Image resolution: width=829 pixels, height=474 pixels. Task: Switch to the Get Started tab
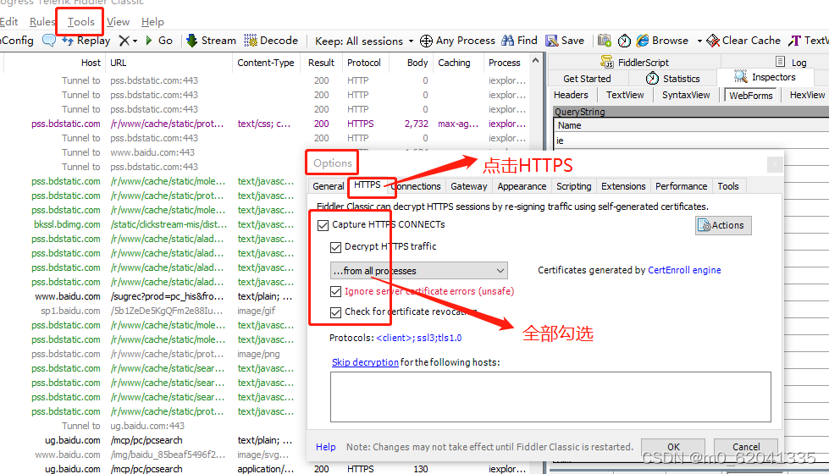(587, 78)
